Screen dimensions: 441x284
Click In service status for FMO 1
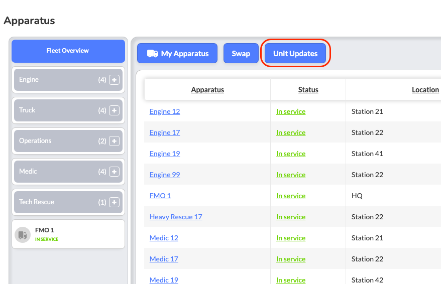291,196
